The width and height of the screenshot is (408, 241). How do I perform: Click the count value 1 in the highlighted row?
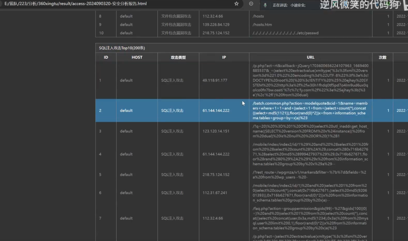388,111
